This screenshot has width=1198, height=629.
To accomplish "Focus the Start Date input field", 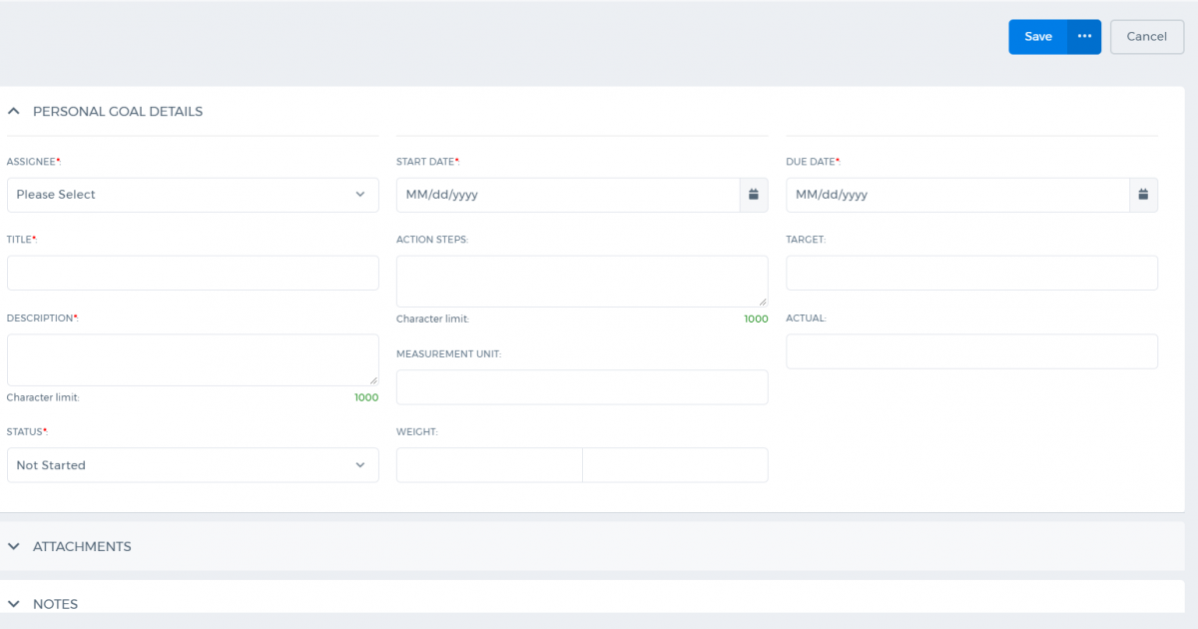I will pos(568,195).
